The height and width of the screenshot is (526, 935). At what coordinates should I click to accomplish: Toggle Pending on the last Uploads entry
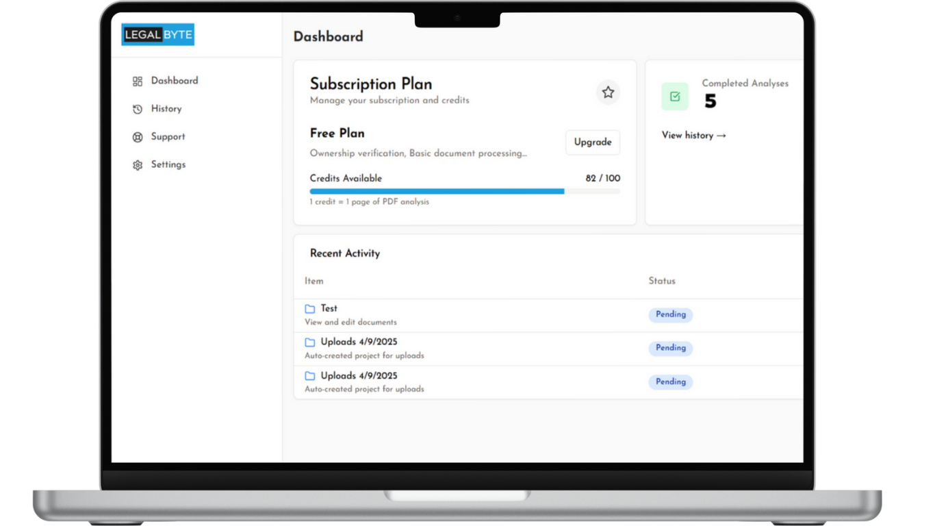pos(670,381)
